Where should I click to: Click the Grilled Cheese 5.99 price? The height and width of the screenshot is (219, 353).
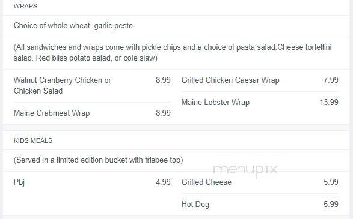click(x=331, y=182)
